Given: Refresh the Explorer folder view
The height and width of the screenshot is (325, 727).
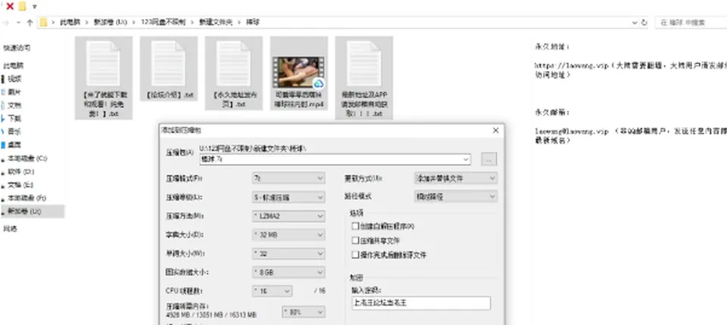Looking at the screenshot, I should click(x=644, y=22).
